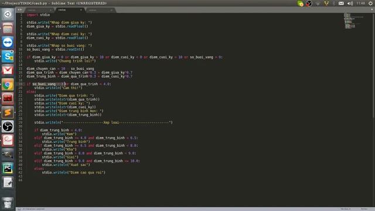Click the green indicator icon in the top panel
The image size is (375, 211).
click(300, 4)
